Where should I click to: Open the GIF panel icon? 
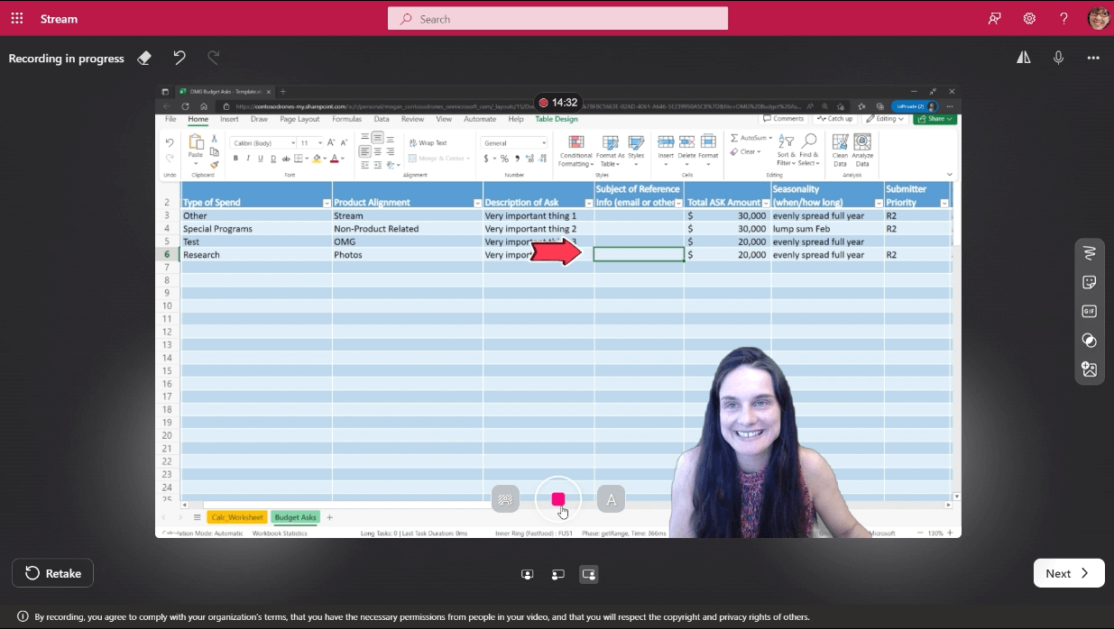[1090, 311]
